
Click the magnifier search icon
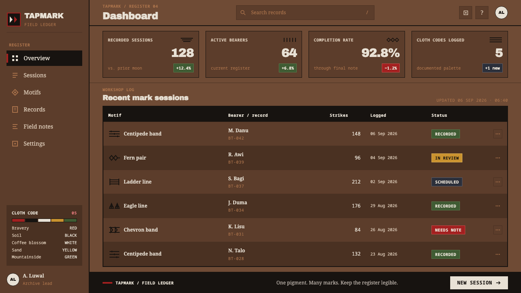(x=243, y=13)
